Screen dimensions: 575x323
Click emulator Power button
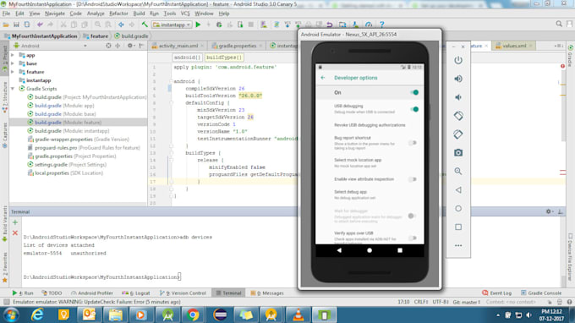tap(458, 60)
